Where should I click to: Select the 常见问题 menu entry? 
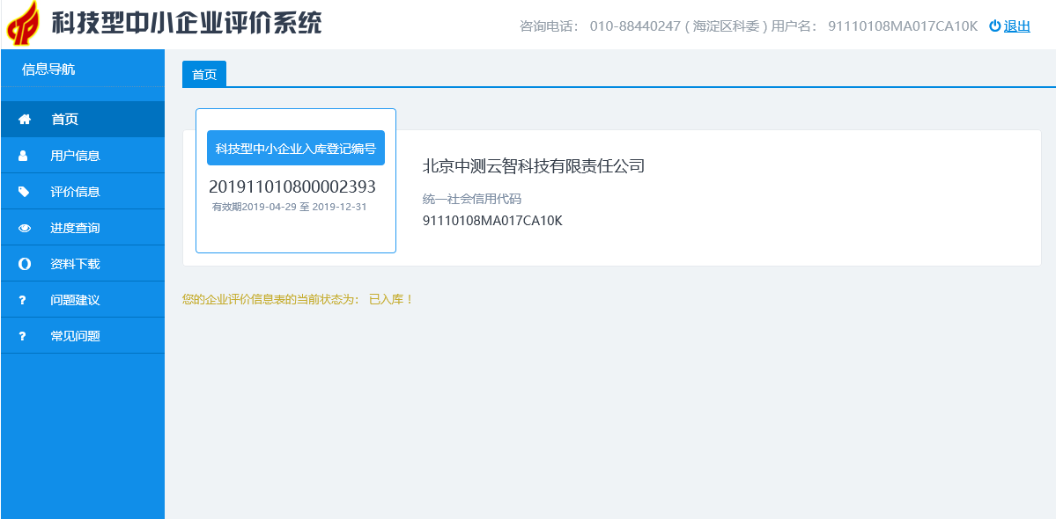click(x=83, y=336)
